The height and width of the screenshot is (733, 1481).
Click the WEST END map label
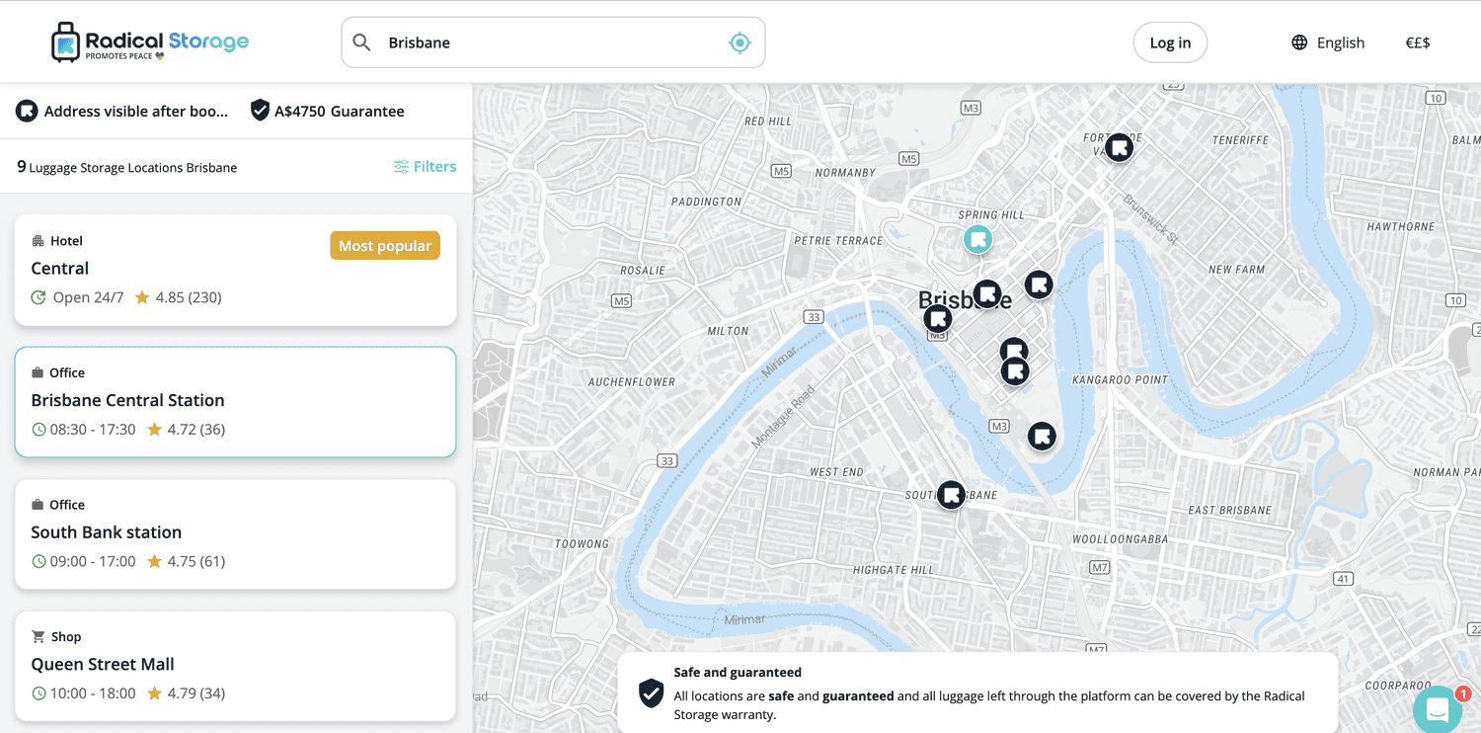[x=836, y=472]
